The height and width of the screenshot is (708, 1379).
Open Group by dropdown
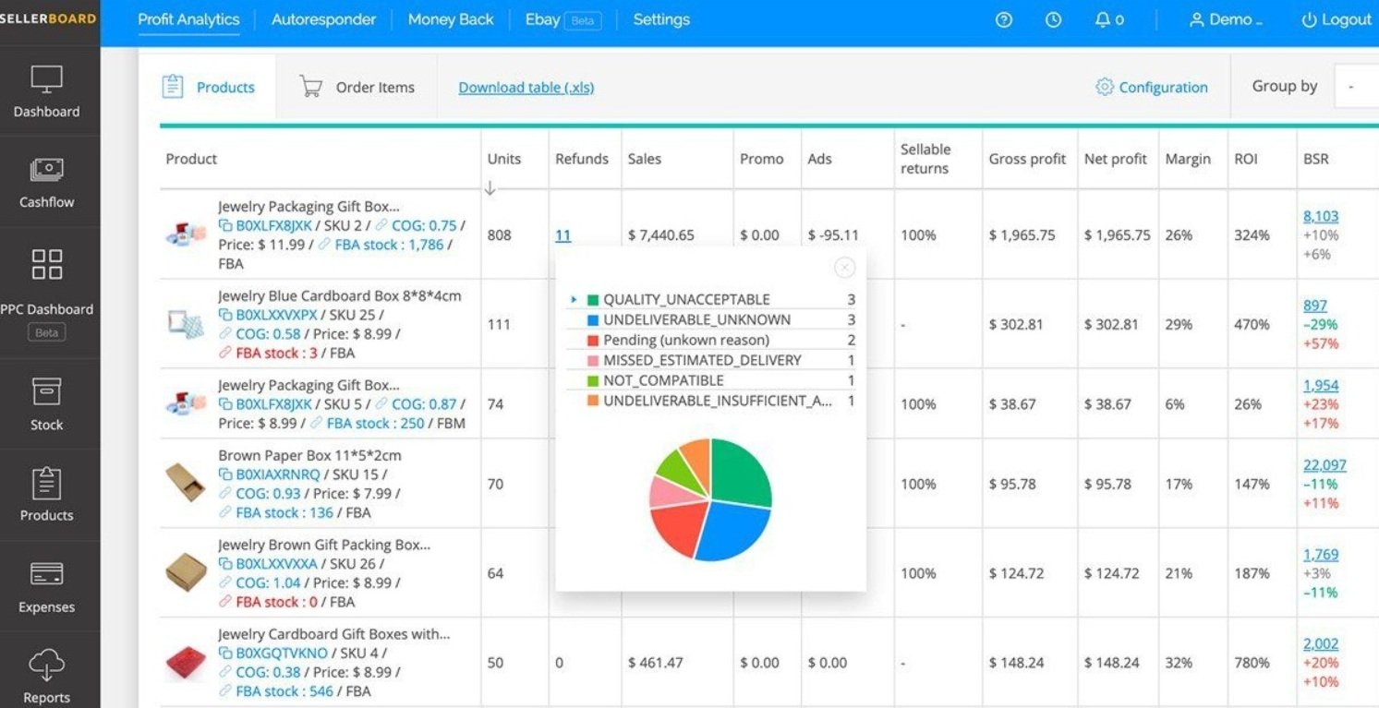(1355, 87)
